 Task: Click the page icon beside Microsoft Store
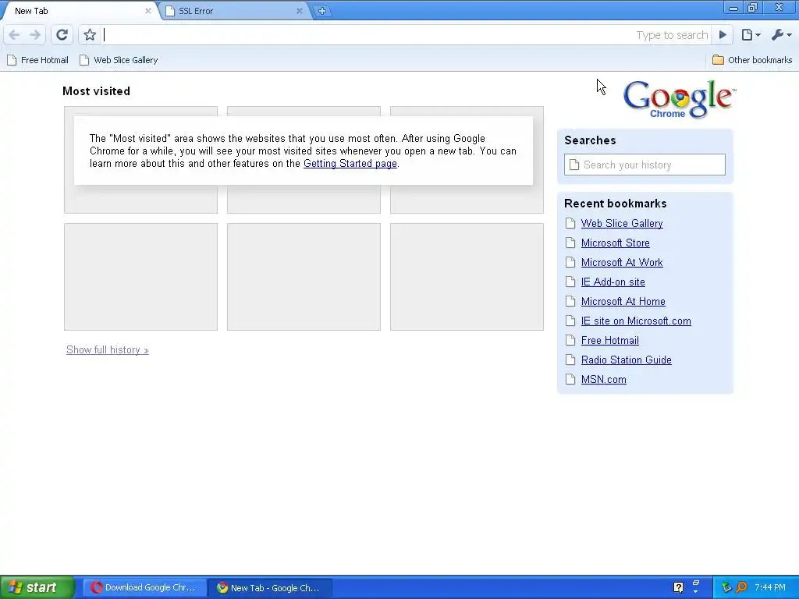coord(570,243)
